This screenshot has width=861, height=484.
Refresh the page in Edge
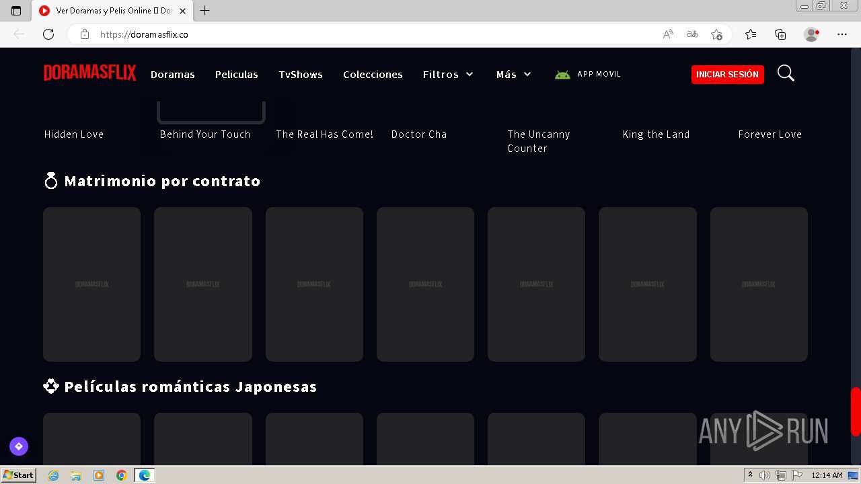pos(48,34)
